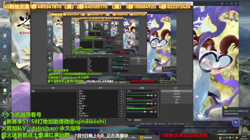Hide the 图像 3 source with its eye icon

point(119,103)
